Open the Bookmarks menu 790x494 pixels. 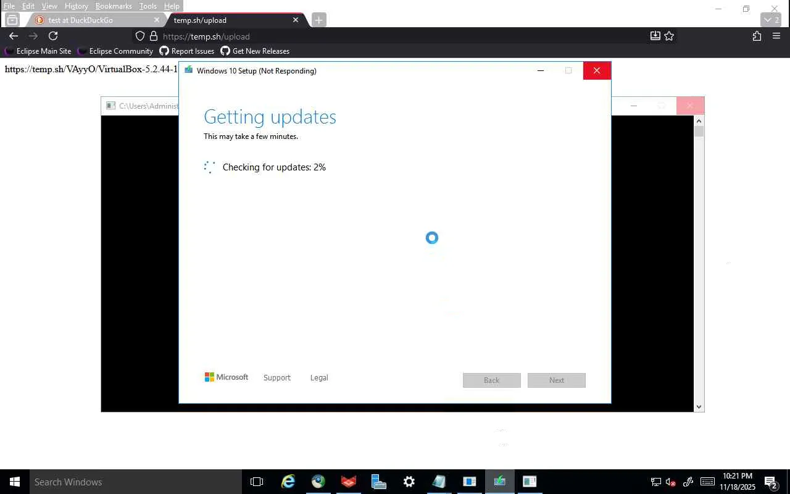tap(114, 6)
